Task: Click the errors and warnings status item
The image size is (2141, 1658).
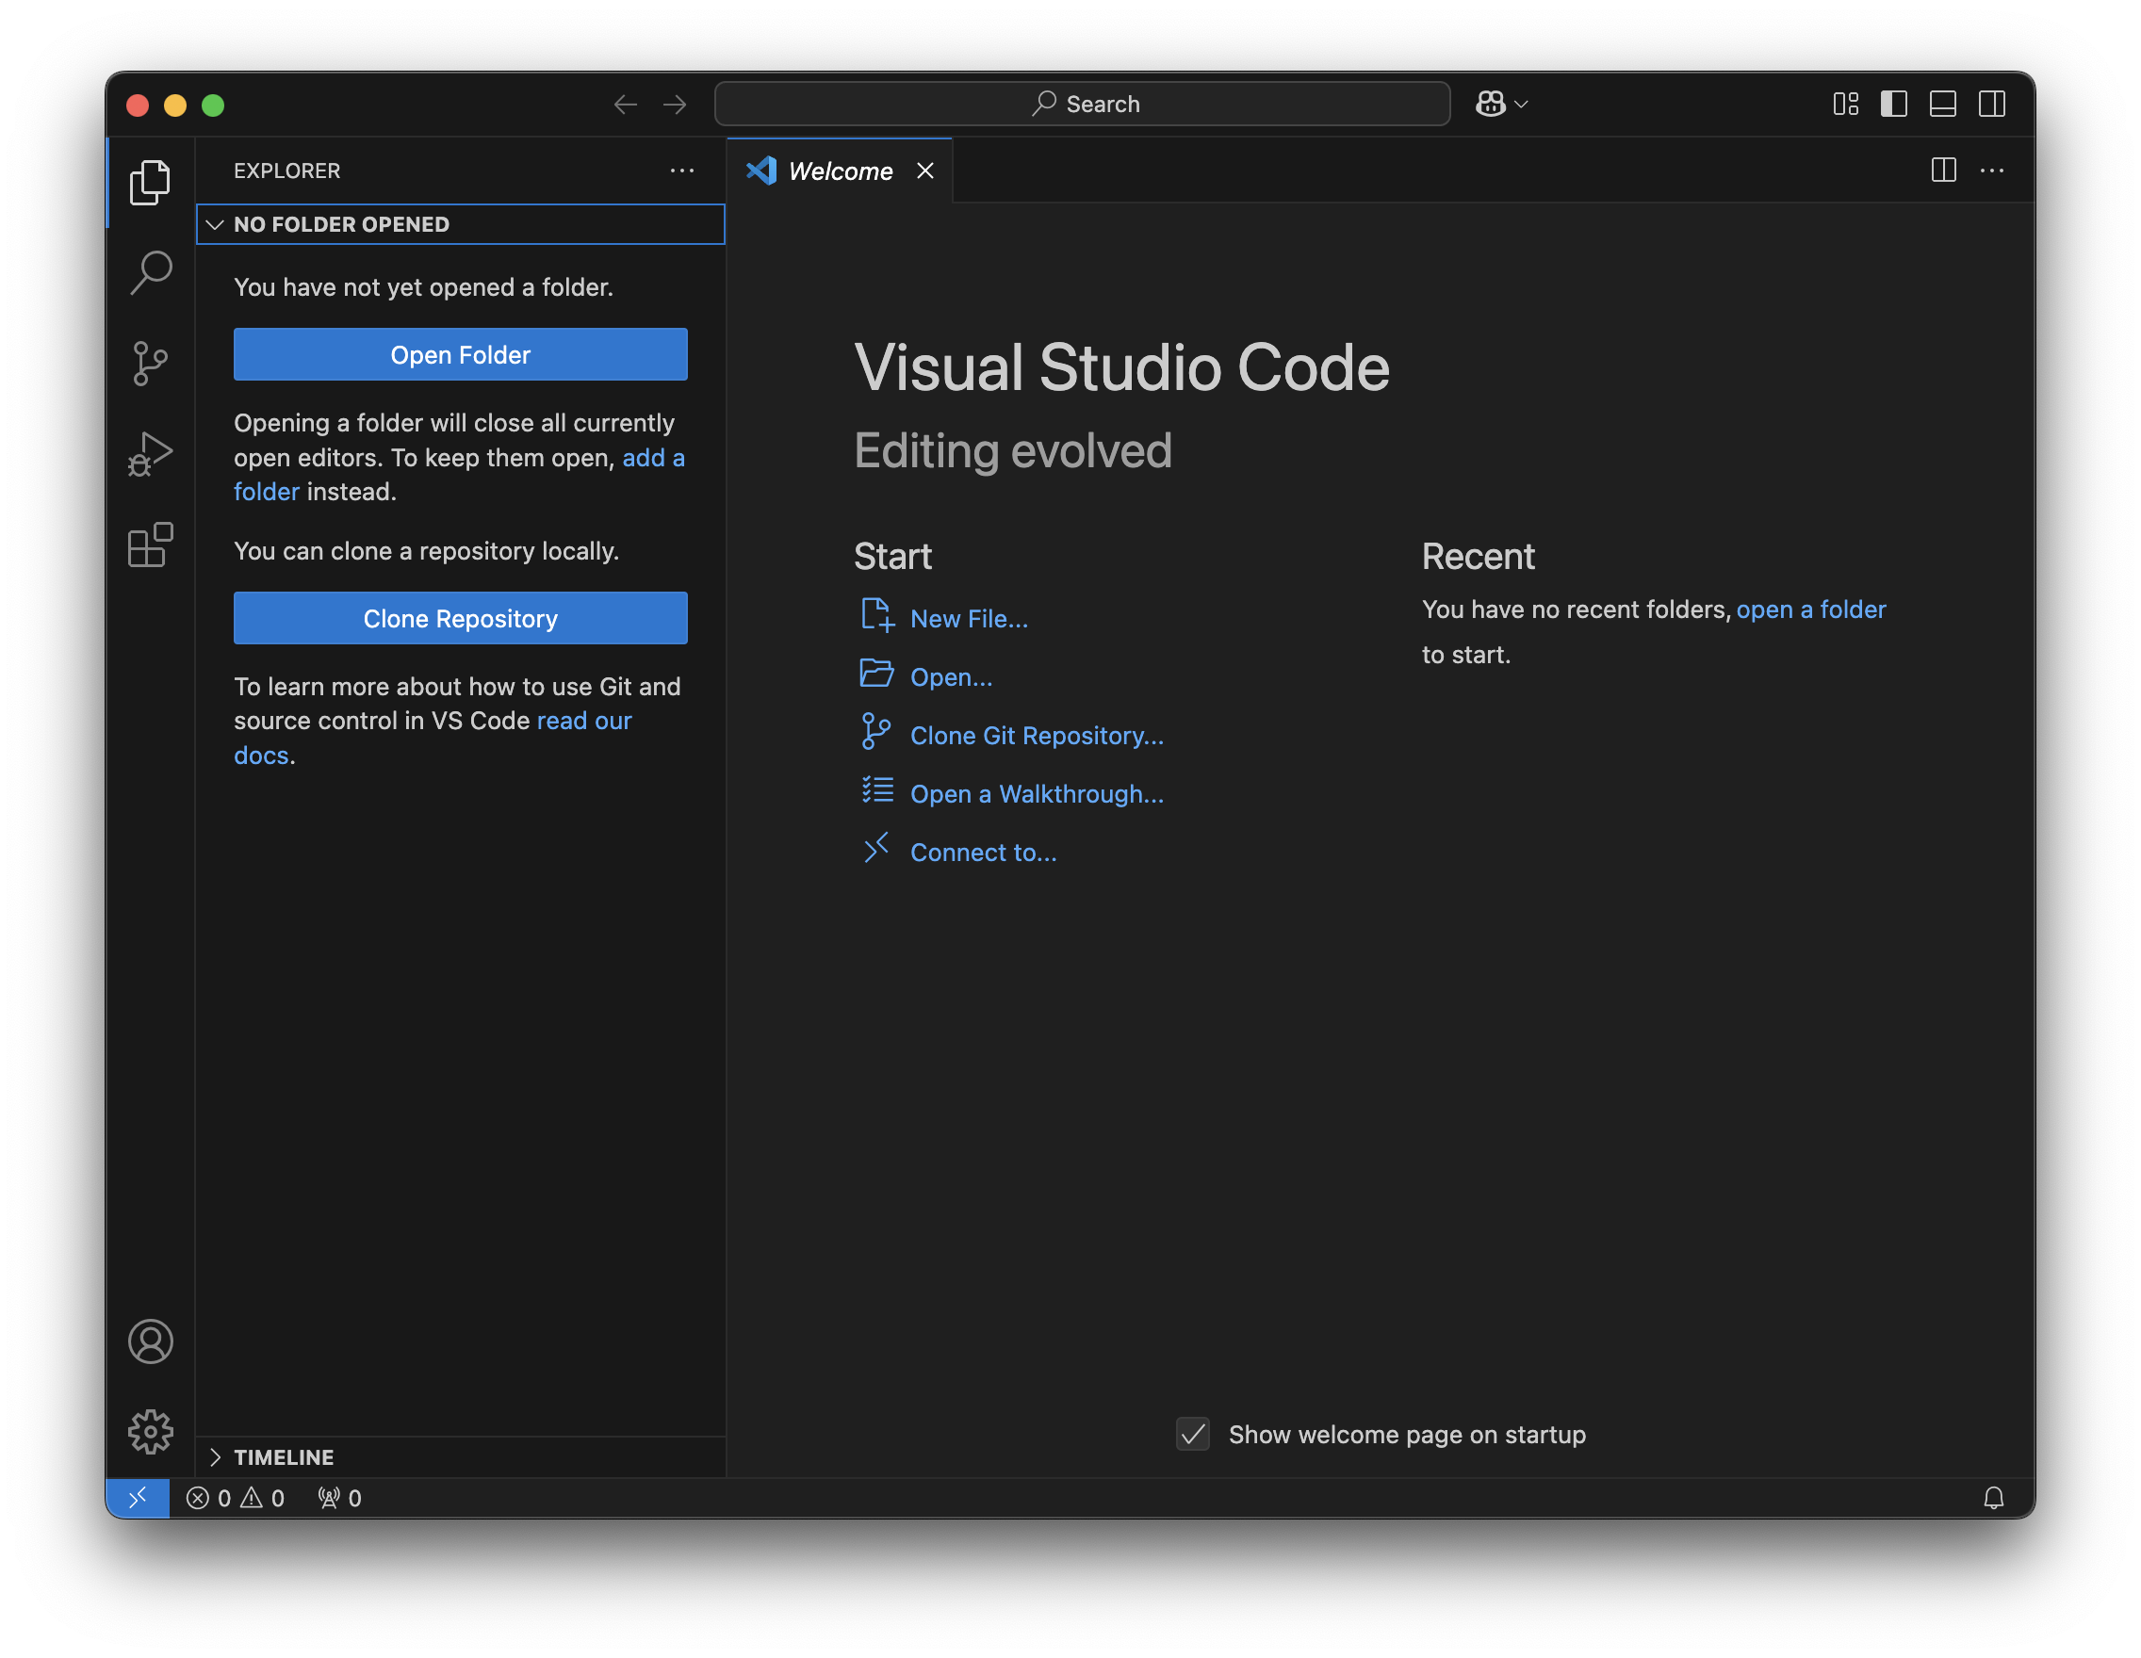Action: [236, 1497]
